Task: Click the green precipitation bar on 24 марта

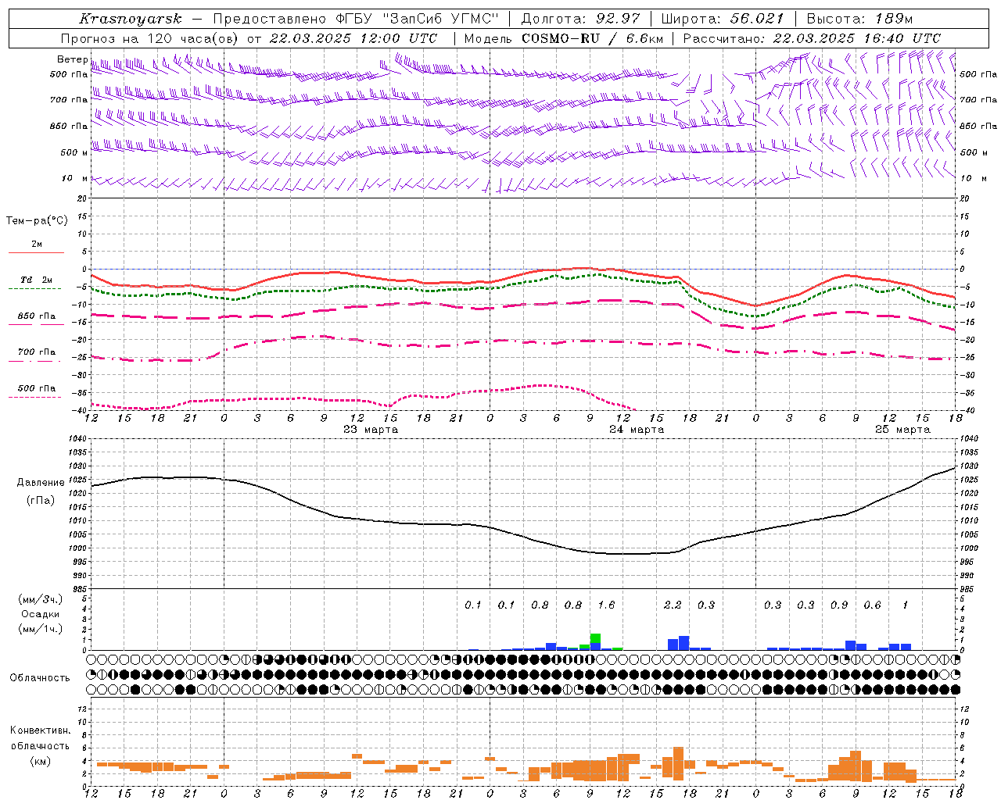Action: [595, 637]
